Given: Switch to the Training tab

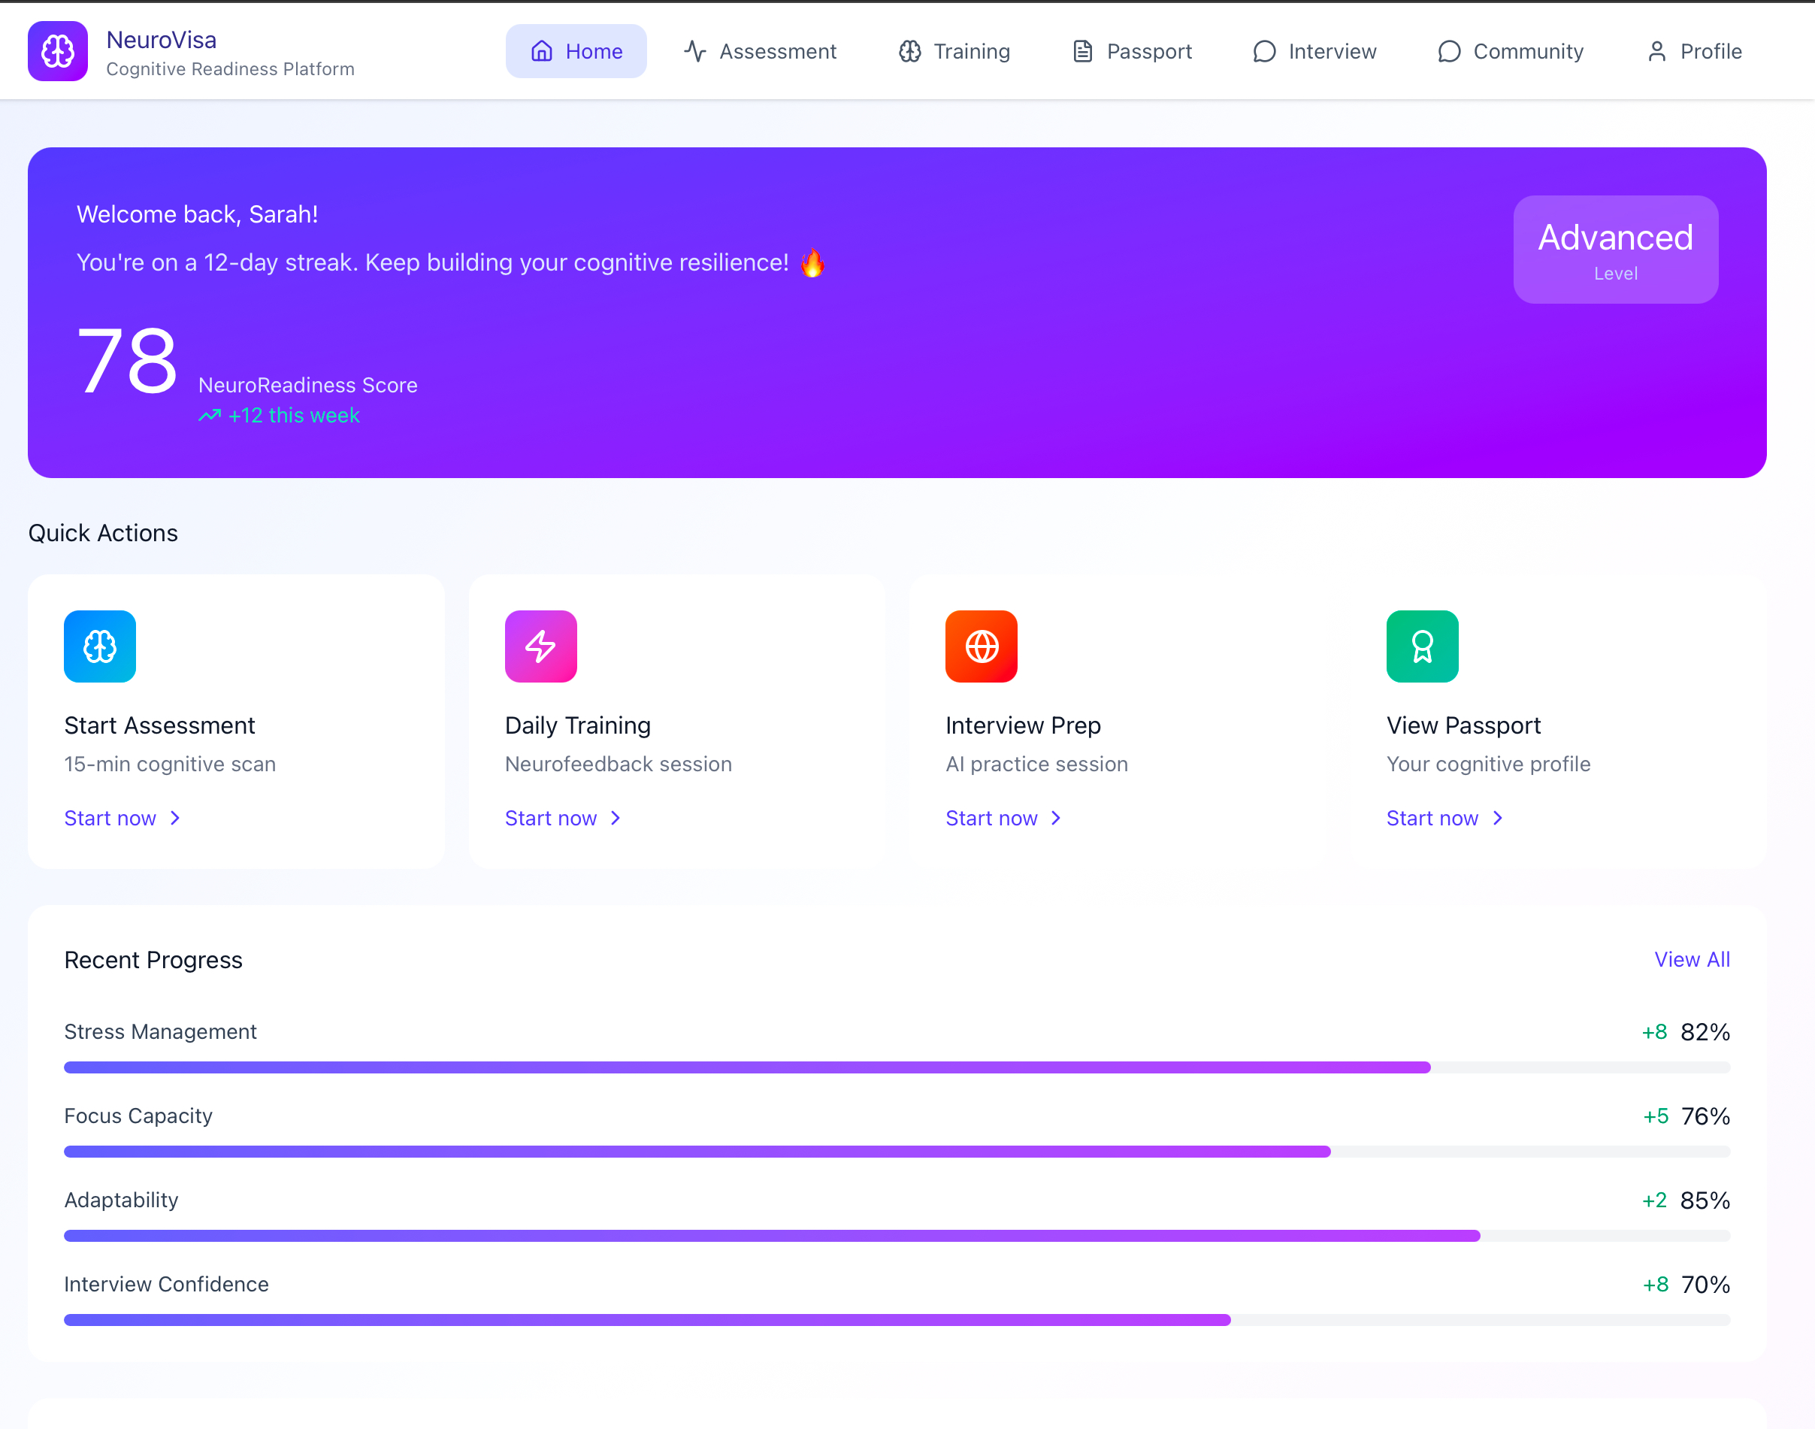Looking at the screenshot, I should [x=954, y=51].
